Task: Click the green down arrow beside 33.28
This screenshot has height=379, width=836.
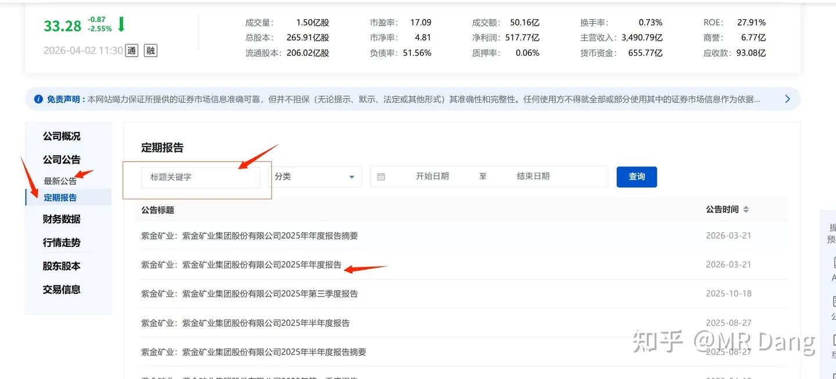Action: pos(121,25)
